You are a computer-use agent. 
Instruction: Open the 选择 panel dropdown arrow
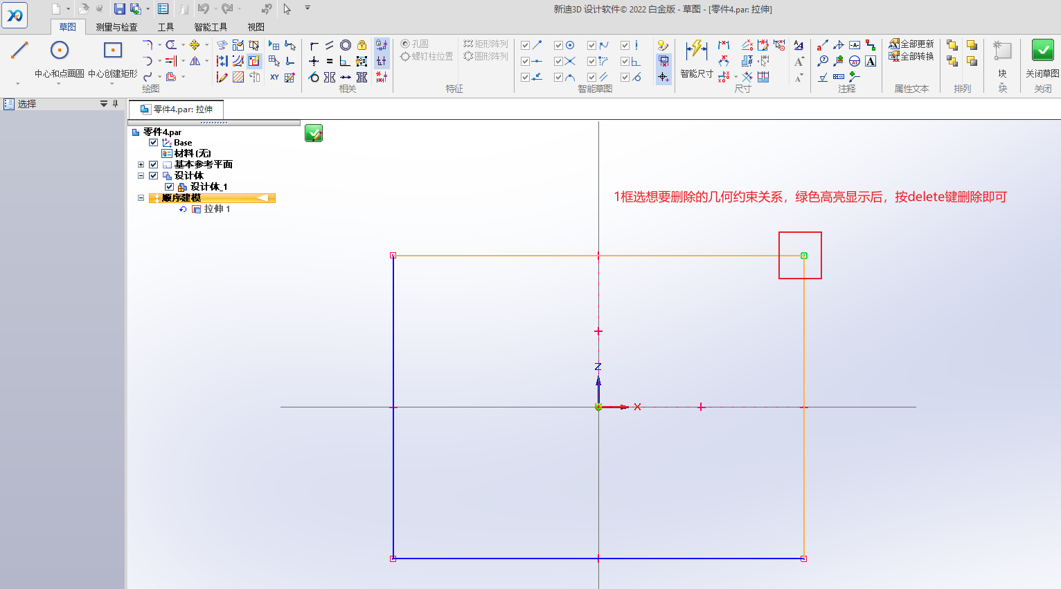coord(104,104)
